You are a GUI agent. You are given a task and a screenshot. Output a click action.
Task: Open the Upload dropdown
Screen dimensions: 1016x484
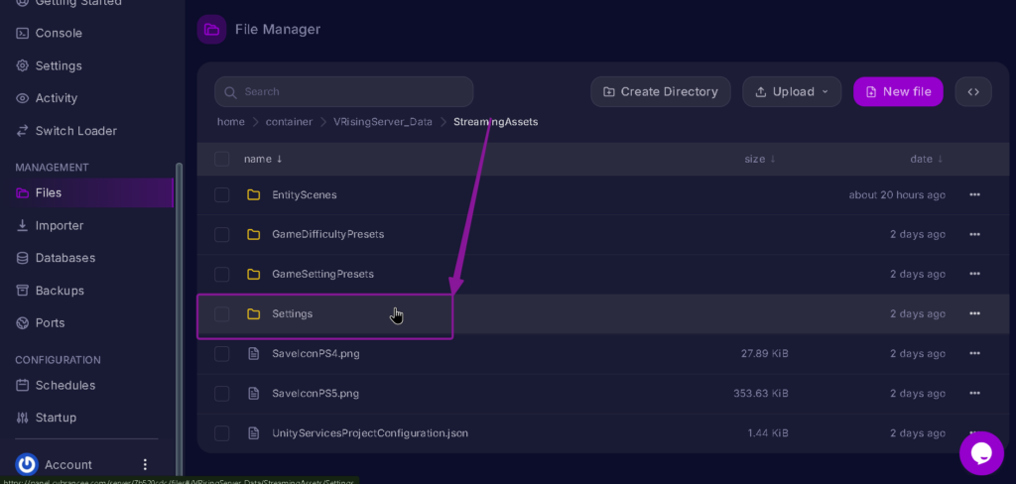792,91
